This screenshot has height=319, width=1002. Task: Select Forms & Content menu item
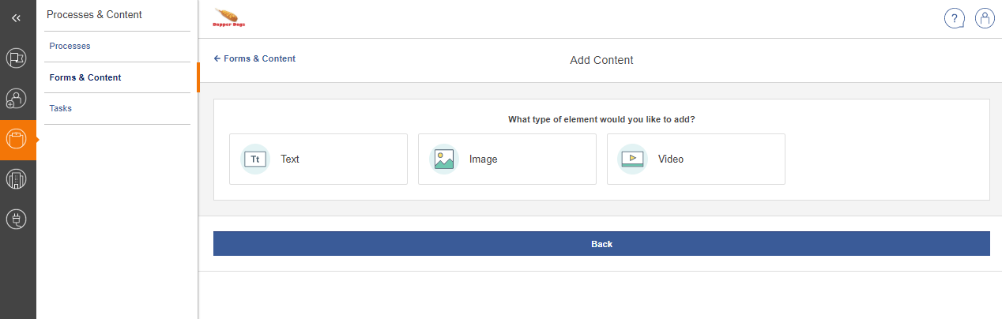[85, 77]
